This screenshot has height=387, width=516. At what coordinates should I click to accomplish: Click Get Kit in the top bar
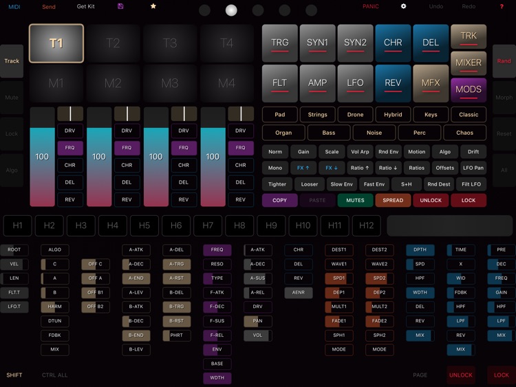[x=85, y=6]
